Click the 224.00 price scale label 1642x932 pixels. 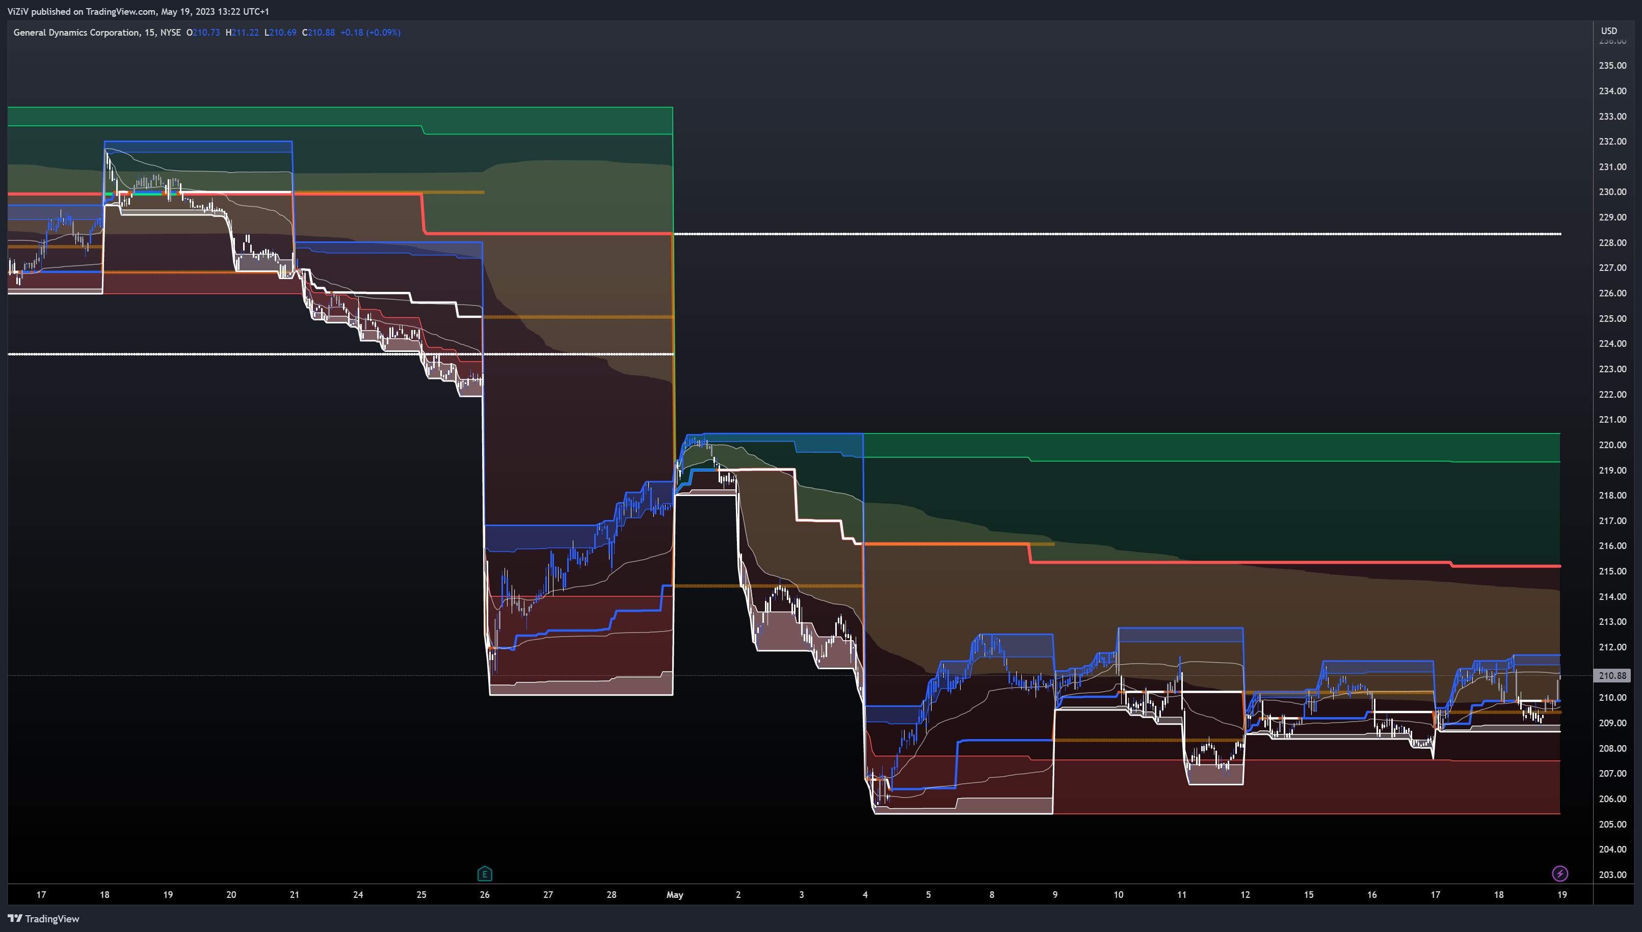pos(1612,344)
